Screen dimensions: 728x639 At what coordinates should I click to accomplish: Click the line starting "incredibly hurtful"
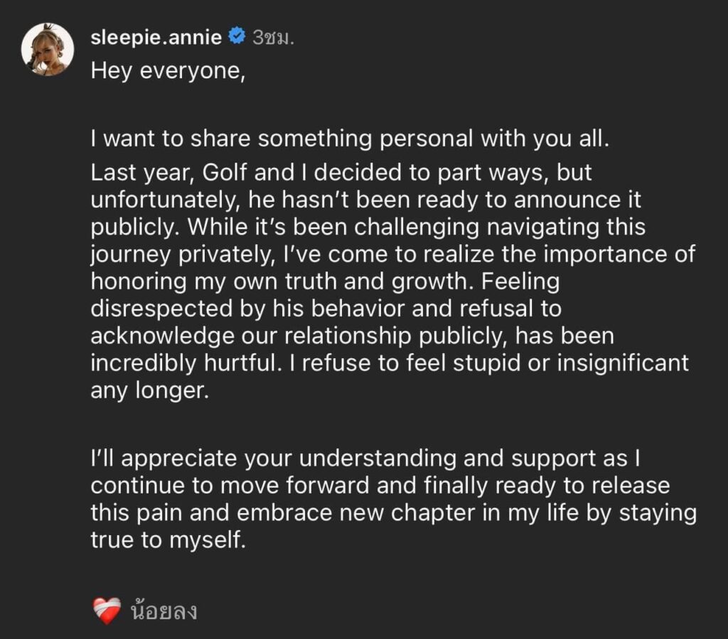coord(390,363)
